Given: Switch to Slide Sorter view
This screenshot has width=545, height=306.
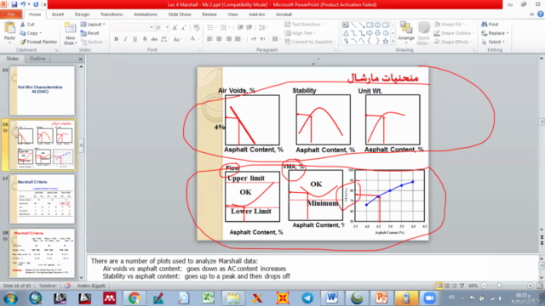Looking at the screenshot, I should (447, 286).
